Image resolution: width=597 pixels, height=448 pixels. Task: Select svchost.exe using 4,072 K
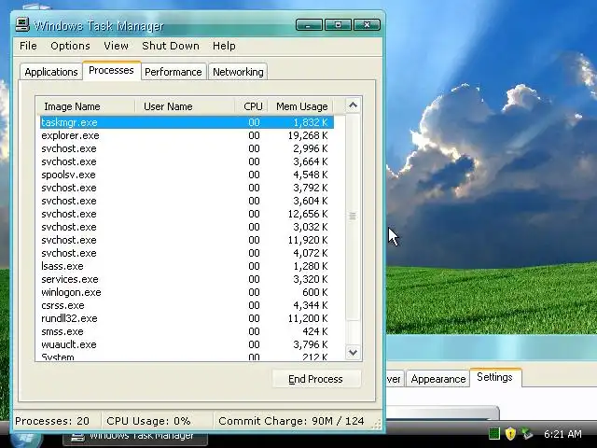coord(187,253)
